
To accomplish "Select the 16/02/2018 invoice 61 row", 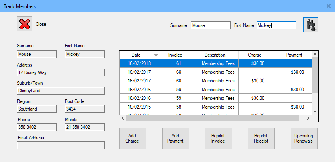I will coord(215,63).
